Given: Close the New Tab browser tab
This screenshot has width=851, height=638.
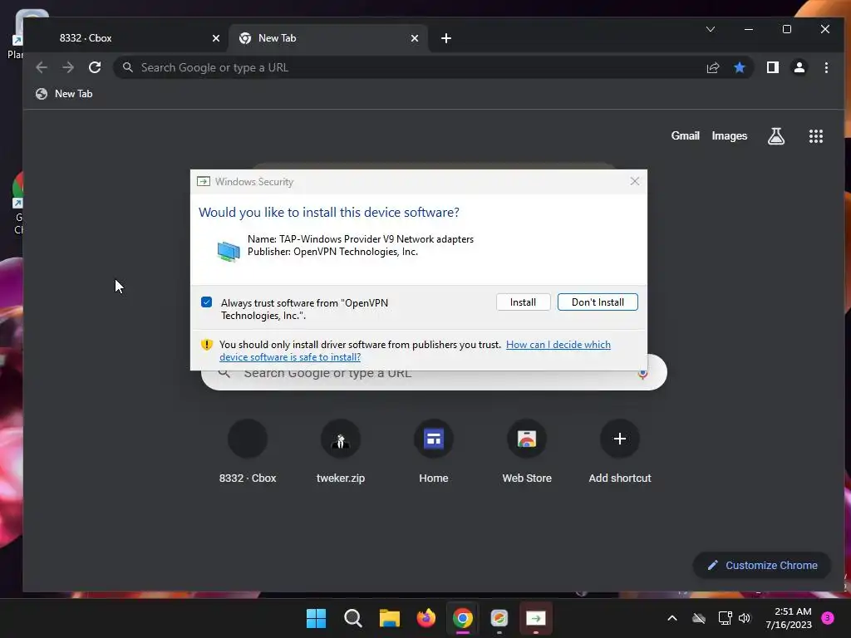Looking at the screenshot, I should (x=414, y=38).
